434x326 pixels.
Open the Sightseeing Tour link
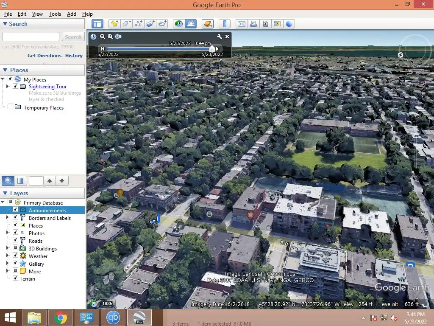47,87
